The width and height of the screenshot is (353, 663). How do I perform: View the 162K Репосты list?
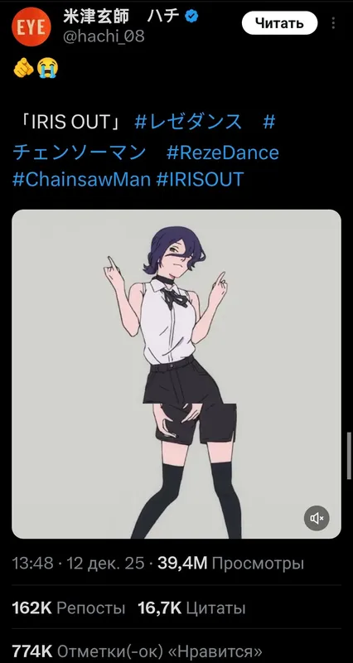tap(69, 608)
